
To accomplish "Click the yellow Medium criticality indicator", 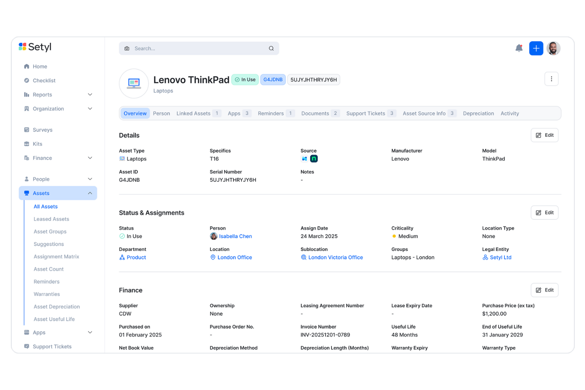I will (x=394, y=236).
